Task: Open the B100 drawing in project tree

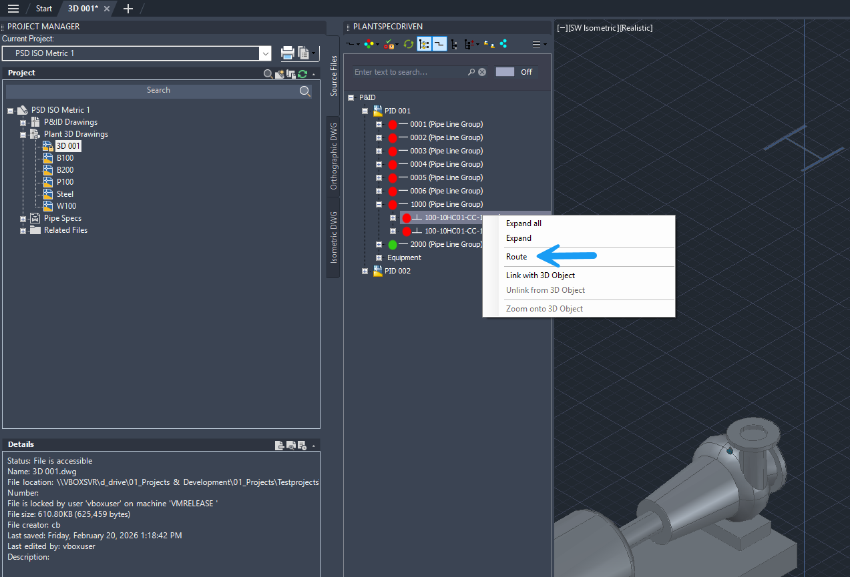Action: click(x=65, y=158)
